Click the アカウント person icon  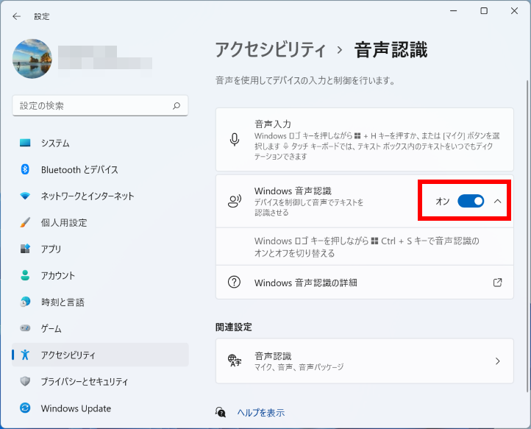tap(25, 275)
